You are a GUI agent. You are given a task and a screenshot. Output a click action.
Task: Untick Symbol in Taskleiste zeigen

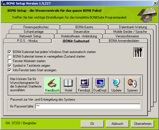pyautogui.click(x=9, y=66)
